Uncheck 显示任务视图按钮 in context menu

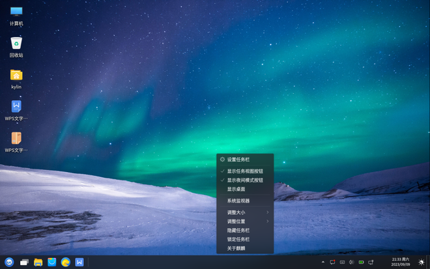(245, 171)
